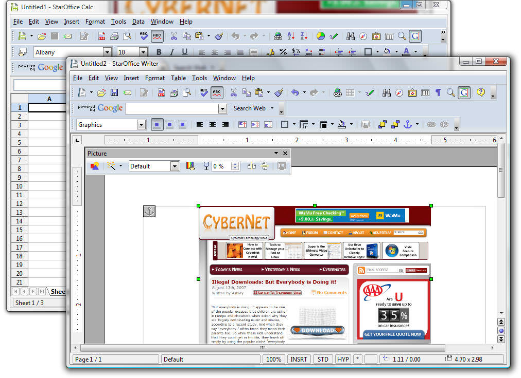Save the document in the Writer toolbar
Image resolution: width=521 pixels, height=378 pixels.
(114, 92)
